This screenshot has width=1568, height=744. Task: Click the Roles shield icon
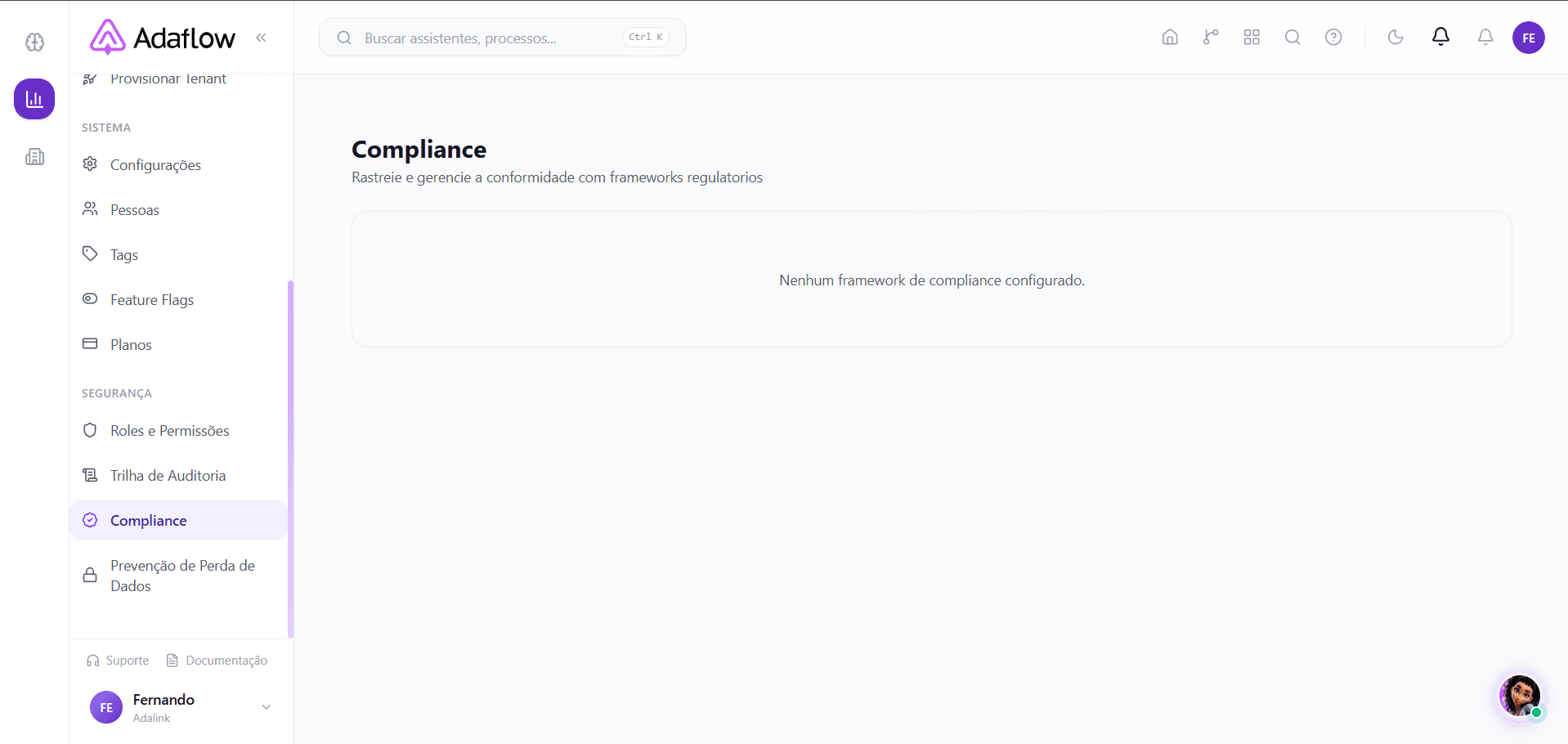tap(90, 430)
